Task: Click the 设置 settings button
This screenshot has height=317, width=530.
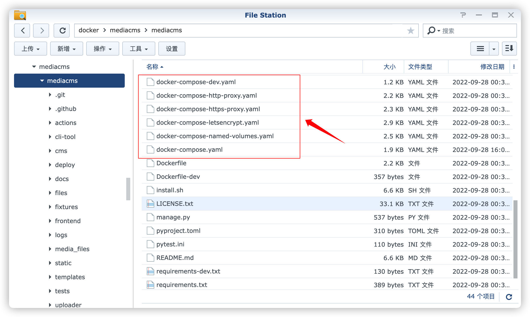Action: [x=172, y=49]
